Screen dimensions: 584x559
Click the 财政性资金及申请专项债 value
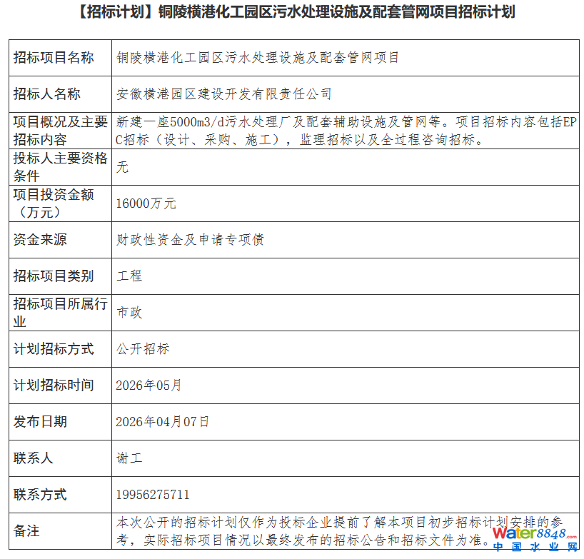click(190, 240)
